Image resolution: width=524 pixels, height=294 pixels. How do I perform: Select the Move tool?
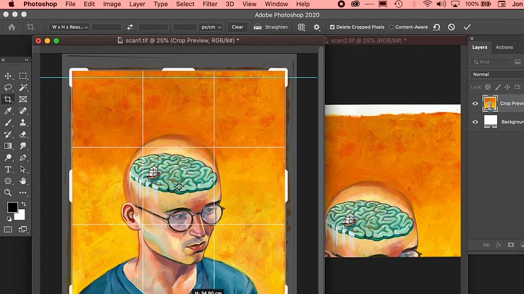[8, 76]
